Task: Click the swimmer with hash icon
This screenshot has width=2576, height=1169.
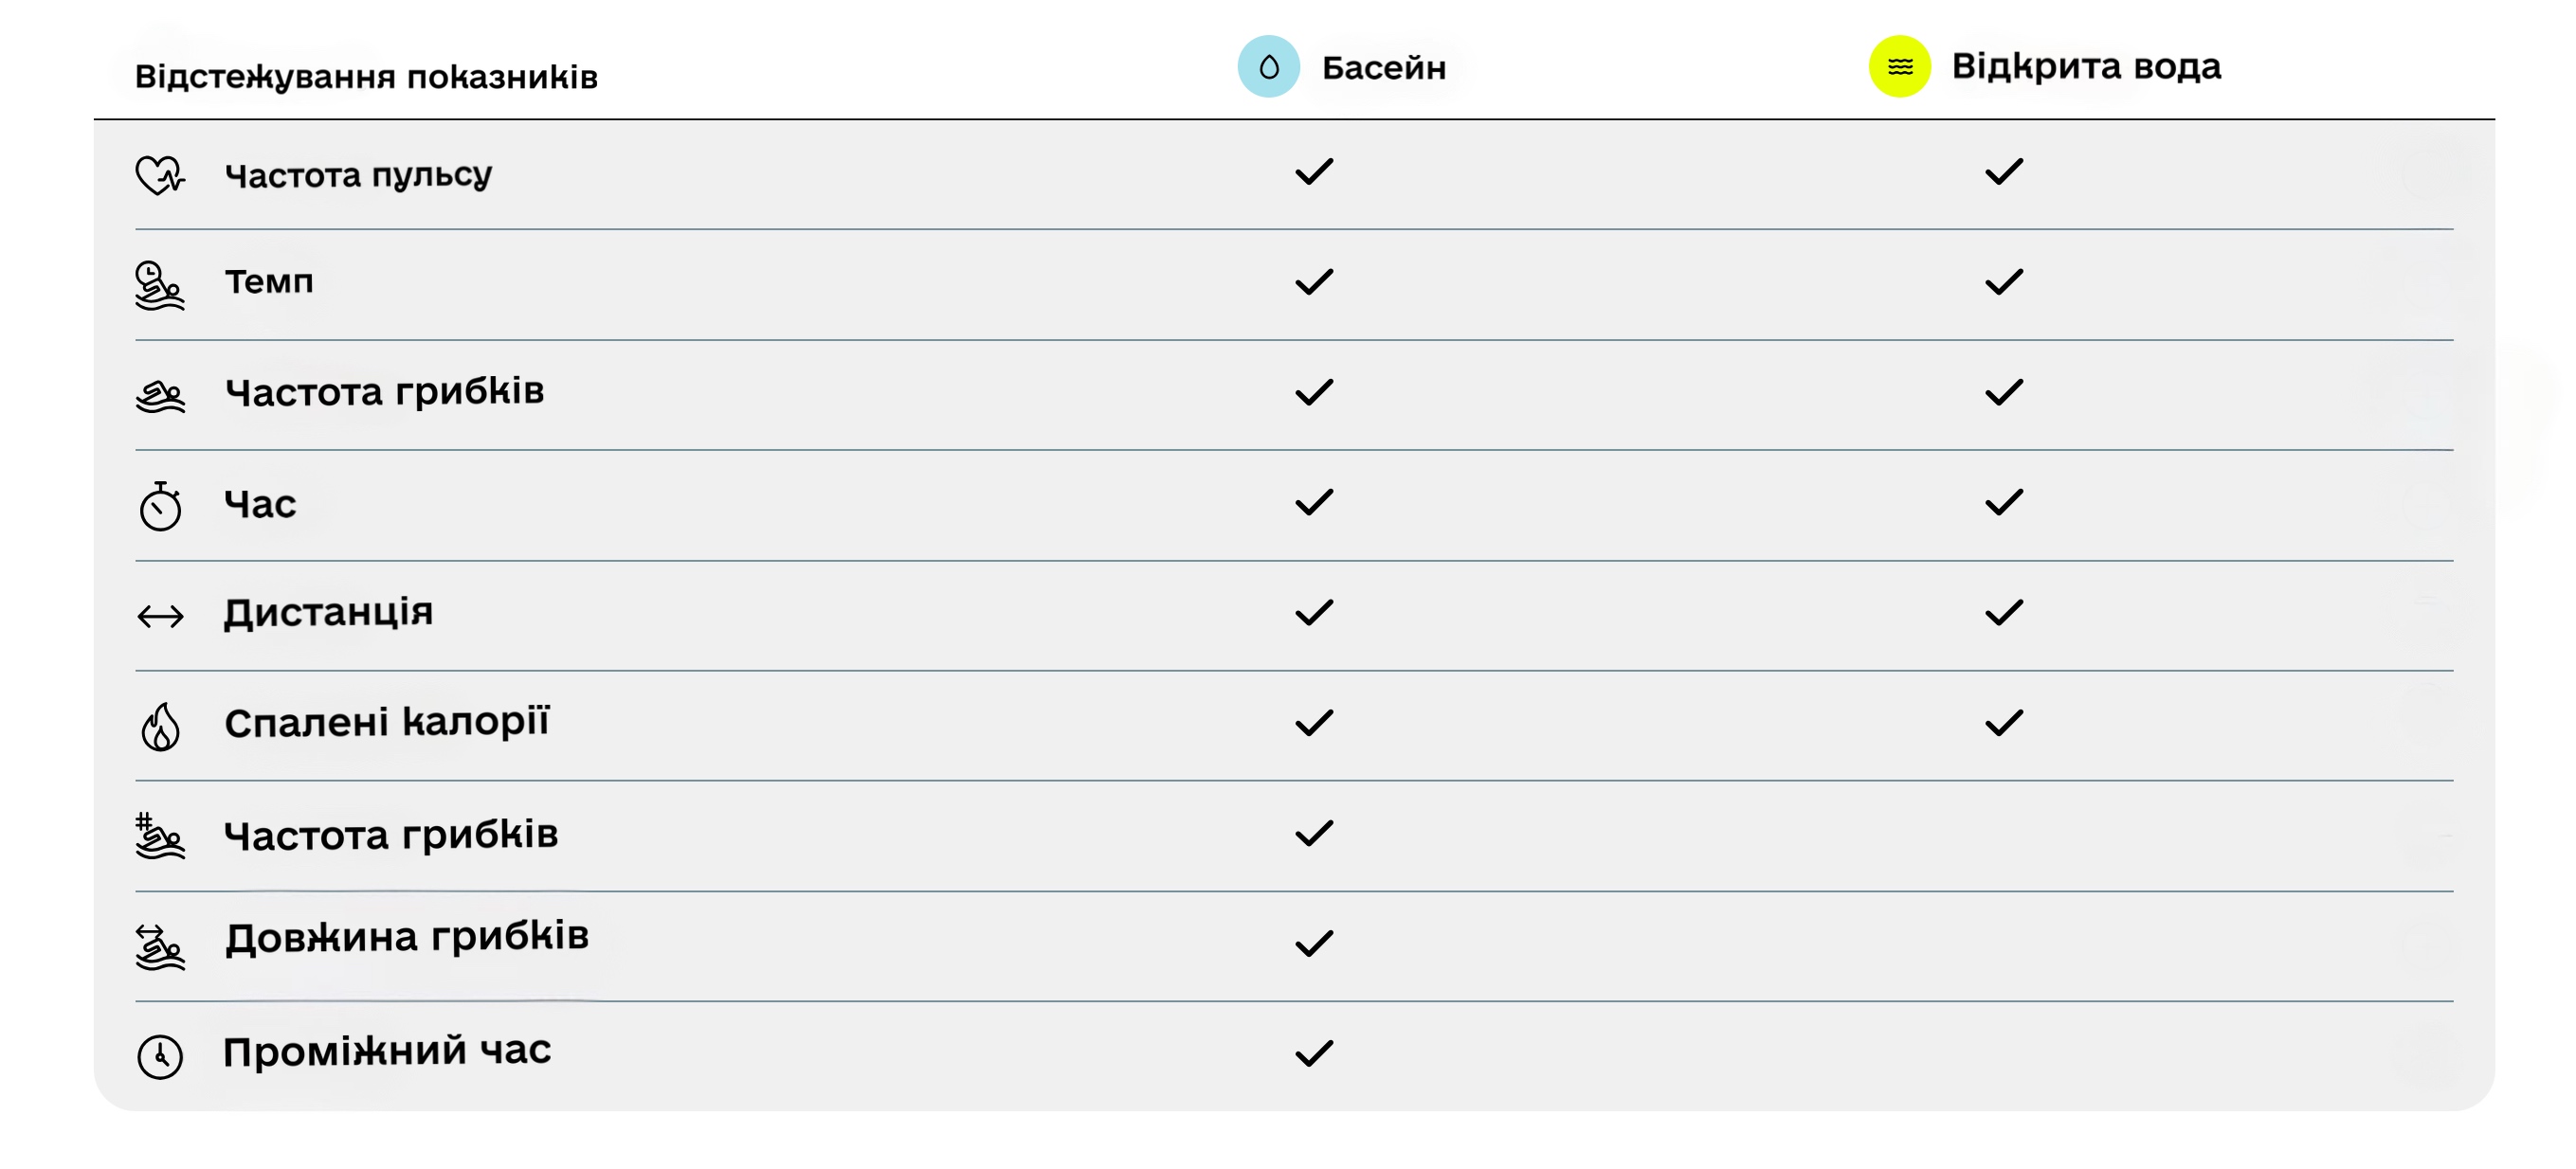Action: 160,836
